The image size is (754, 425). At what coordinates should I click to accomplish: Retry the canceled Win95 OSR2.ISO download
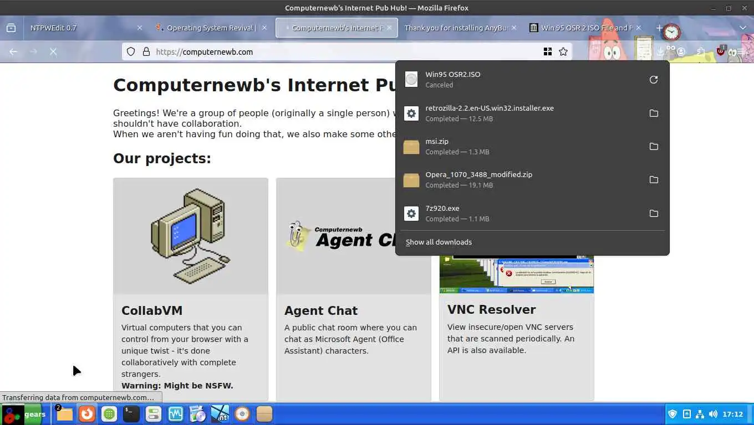click(654, 80)
